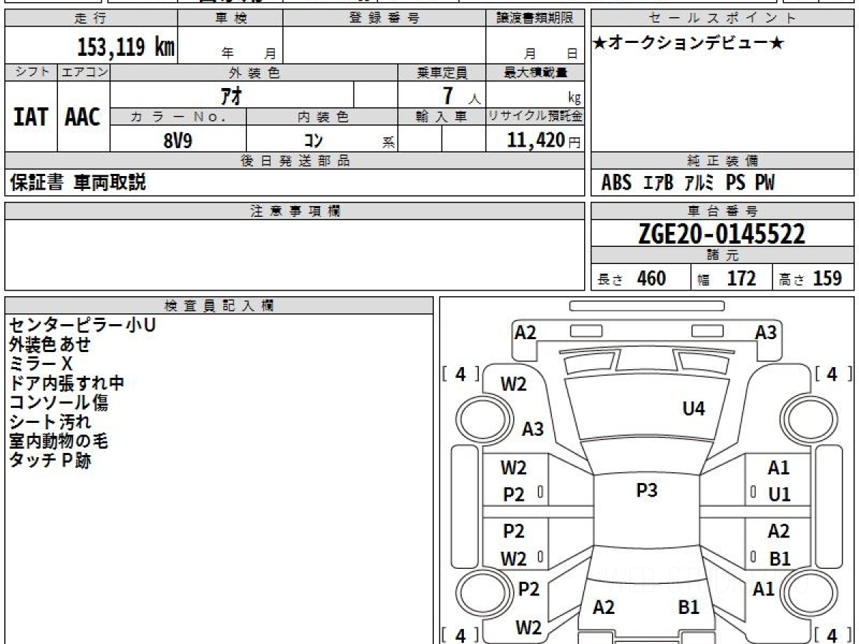Select the length value 長さ 460

[631, 278]
